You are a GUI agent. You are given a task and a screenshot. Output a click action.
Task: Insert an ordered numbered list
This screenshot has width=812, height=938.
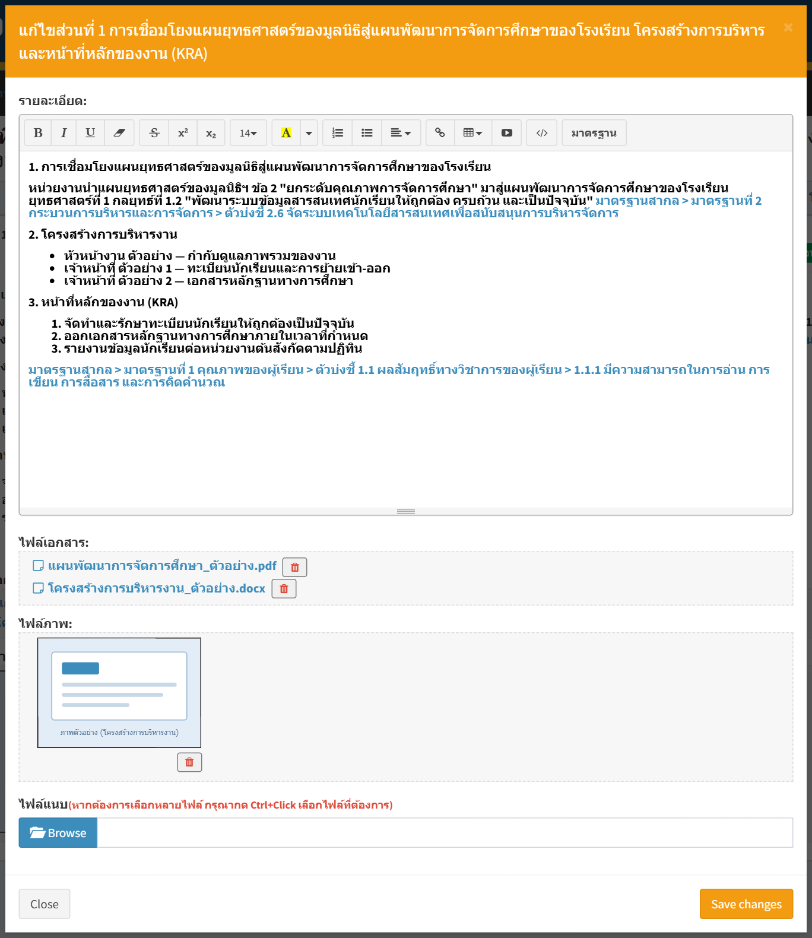point(338,133)
